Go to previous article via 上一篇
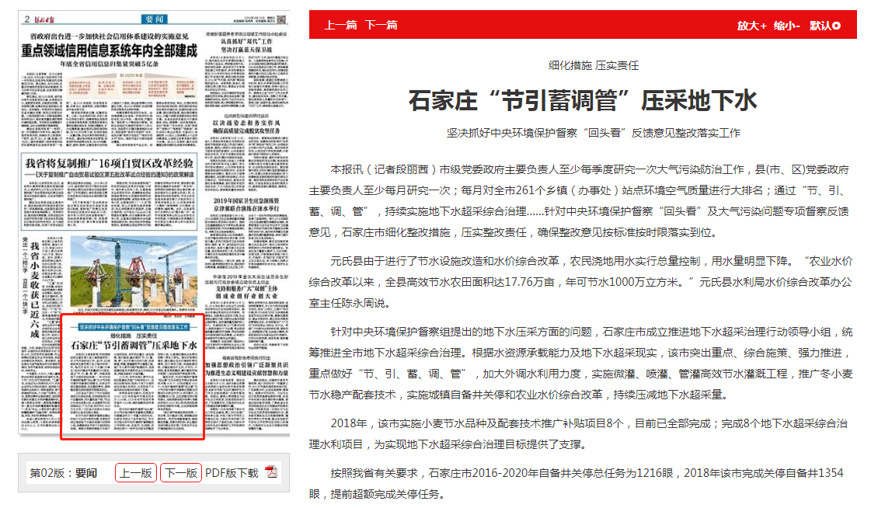 click(340, 25)
